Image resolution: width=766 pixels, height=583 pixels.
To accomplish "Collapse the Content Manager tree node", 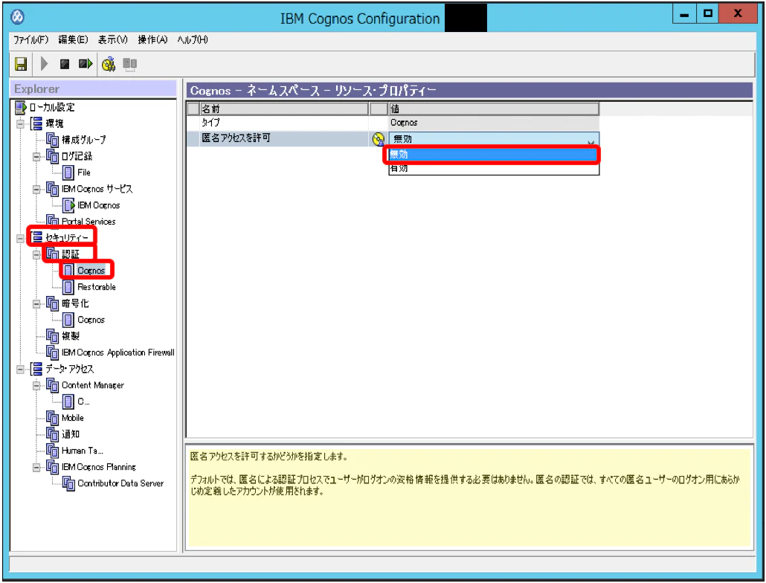I will tap(36, 386).
